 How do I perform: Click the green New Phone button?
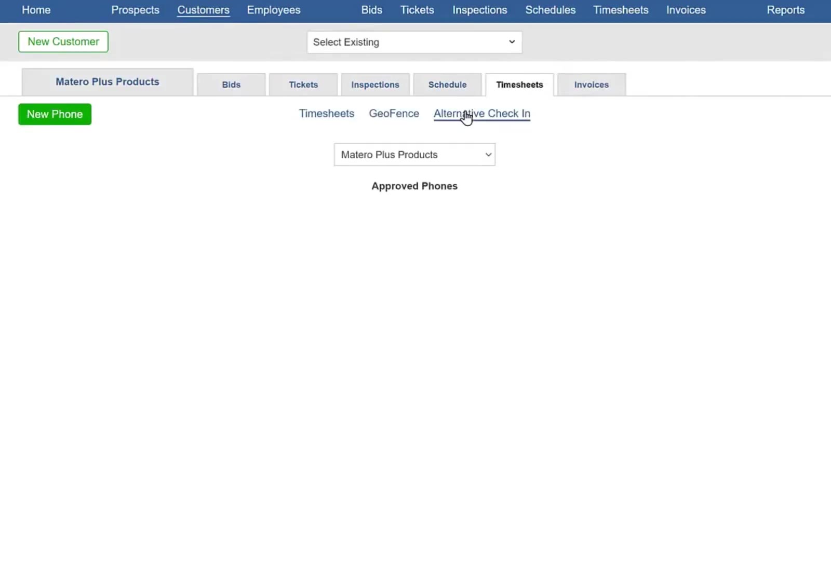[x=55, y=114]
